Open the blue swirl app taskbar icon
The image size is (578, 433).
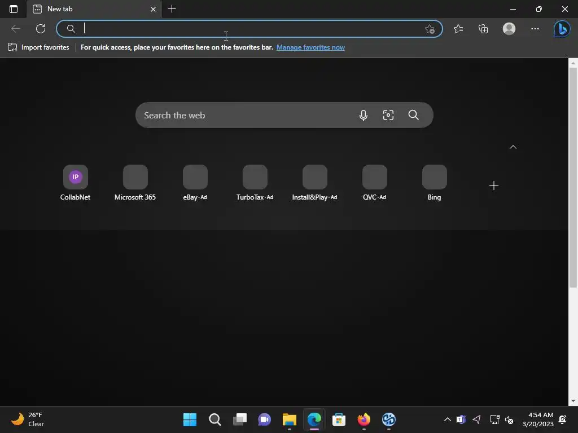pos(388,419)
